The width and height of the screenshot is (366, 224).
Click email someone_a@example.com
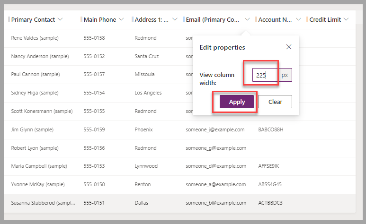216,184
